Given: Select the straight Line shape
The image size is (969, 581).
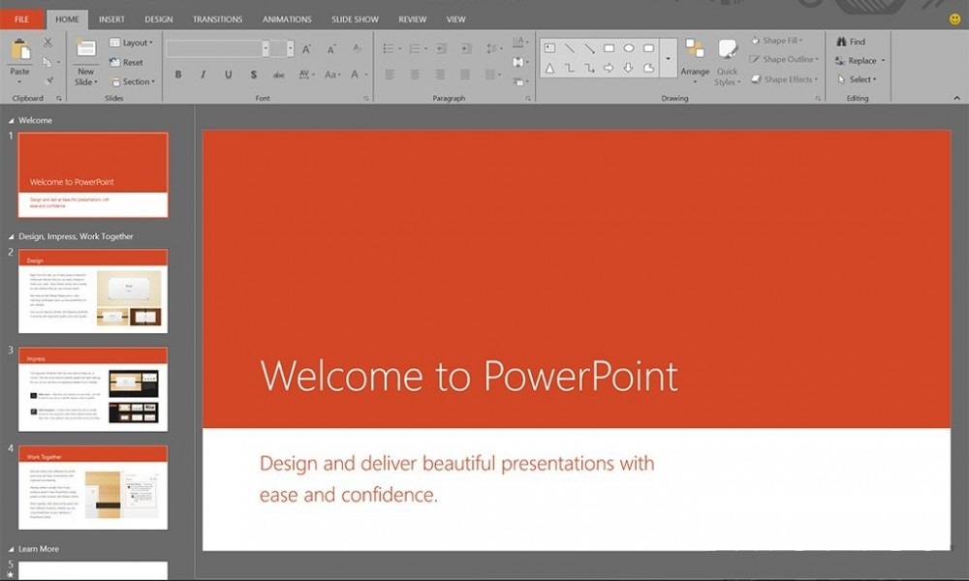Looking at the screenshot, I should pyautogui.click(x=569, y=48).
